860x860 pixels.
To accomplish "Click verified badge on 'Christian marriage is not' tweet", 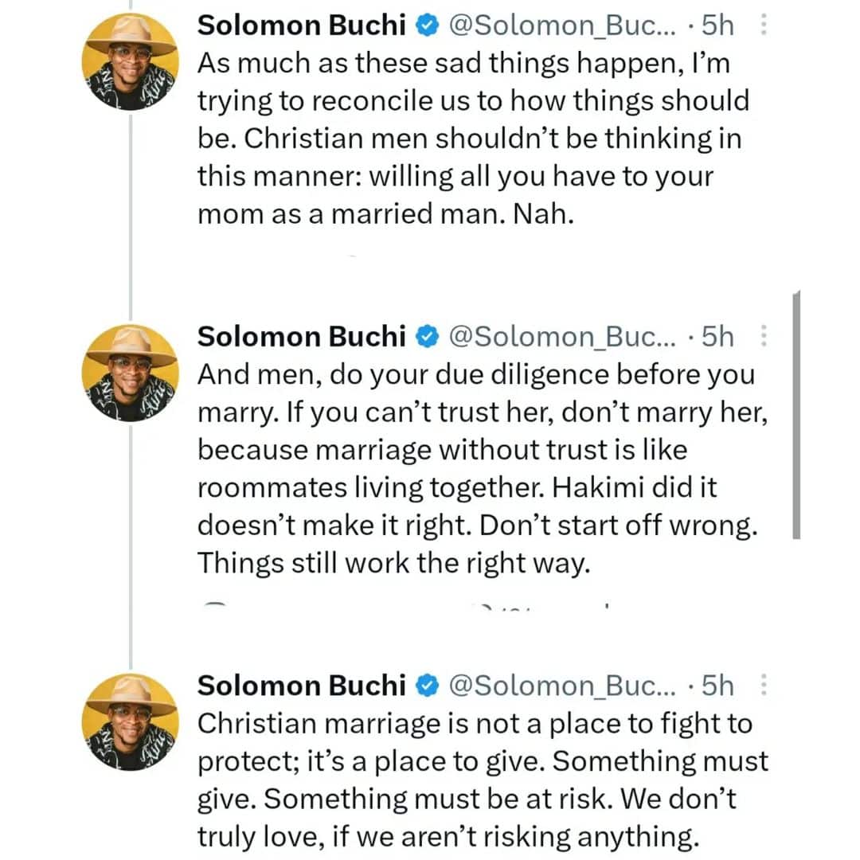I will (428, 686).
